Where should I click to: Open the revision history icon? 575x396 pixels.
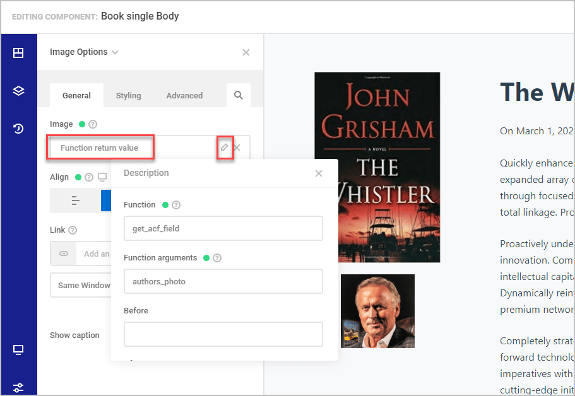click(18, 129)
